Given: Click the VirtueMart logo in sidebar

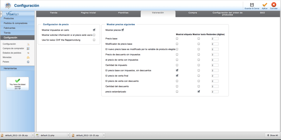Looking at the screenshot, I should click(13, 14).
